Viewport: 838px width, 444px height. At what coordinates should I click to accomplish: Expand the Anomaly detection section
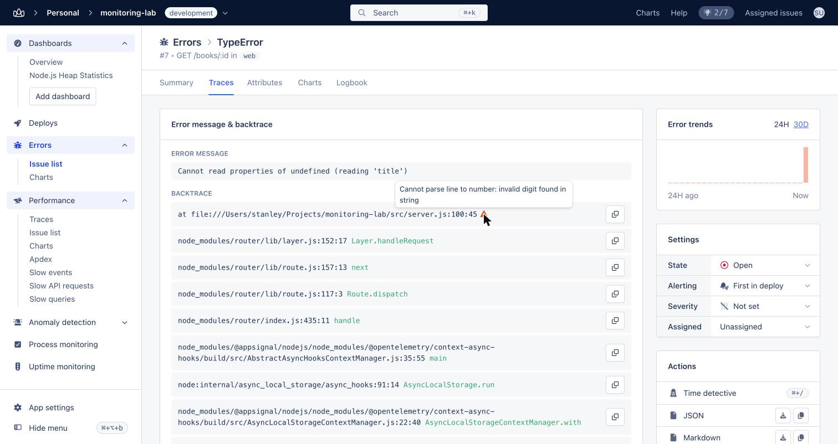pyautogui.click(x=125, y=322)
